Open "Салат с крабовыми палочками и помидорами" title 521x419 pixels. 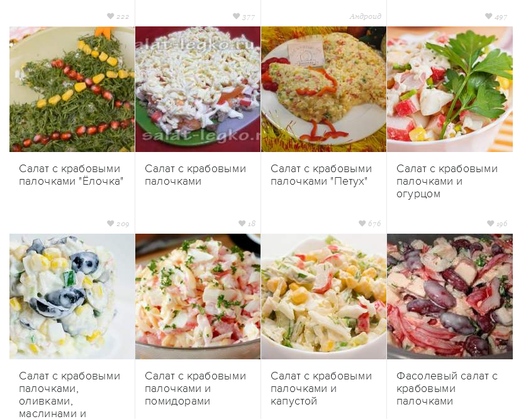pos(195,388)
